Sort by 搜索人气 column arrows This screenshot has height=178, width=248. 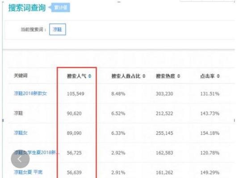pos(90,76)
